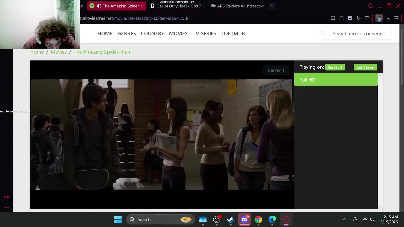The width and height of the screenshot is (404, 227).
Task: Click the Home breadcrumb link
Action: click(37, 52)
